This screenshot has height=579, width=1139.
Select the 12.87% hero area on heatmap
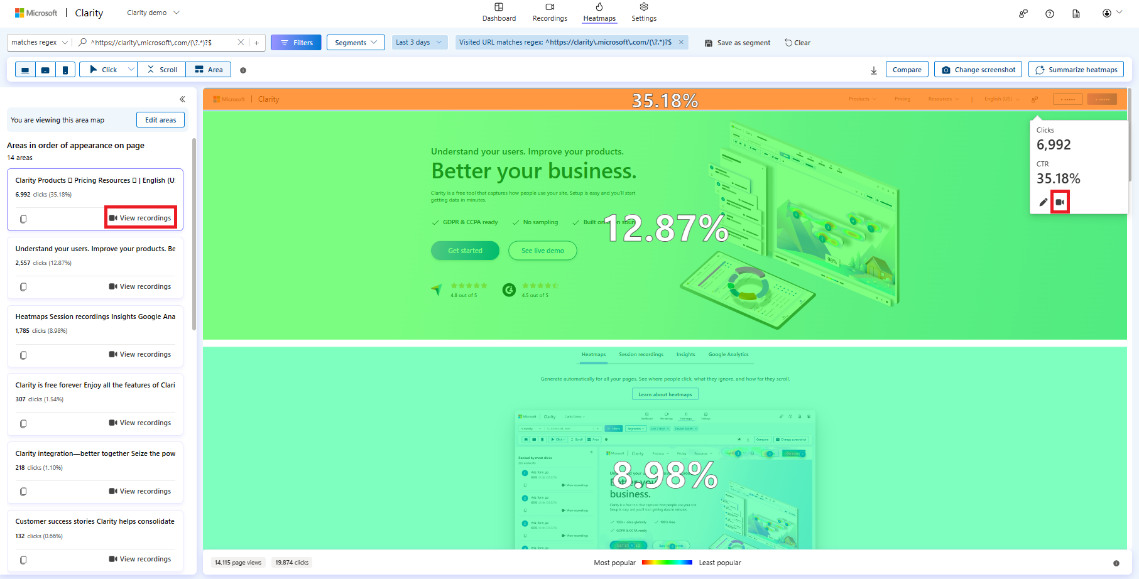pos(665,226)
